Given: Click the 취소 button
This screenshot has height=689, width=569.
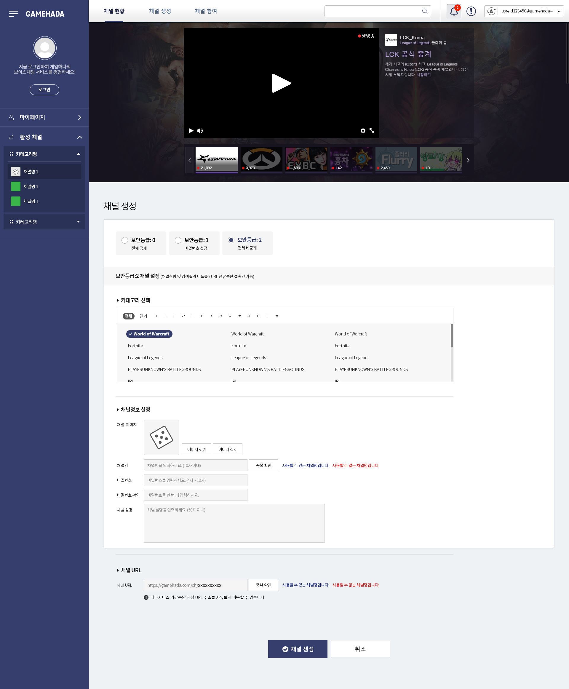Looking at the screenshot, I should pos(360,649).
